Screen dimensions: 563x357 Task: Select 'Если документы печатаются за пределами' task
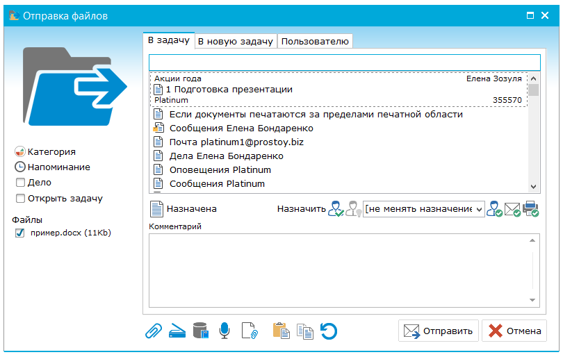[338, 114]
